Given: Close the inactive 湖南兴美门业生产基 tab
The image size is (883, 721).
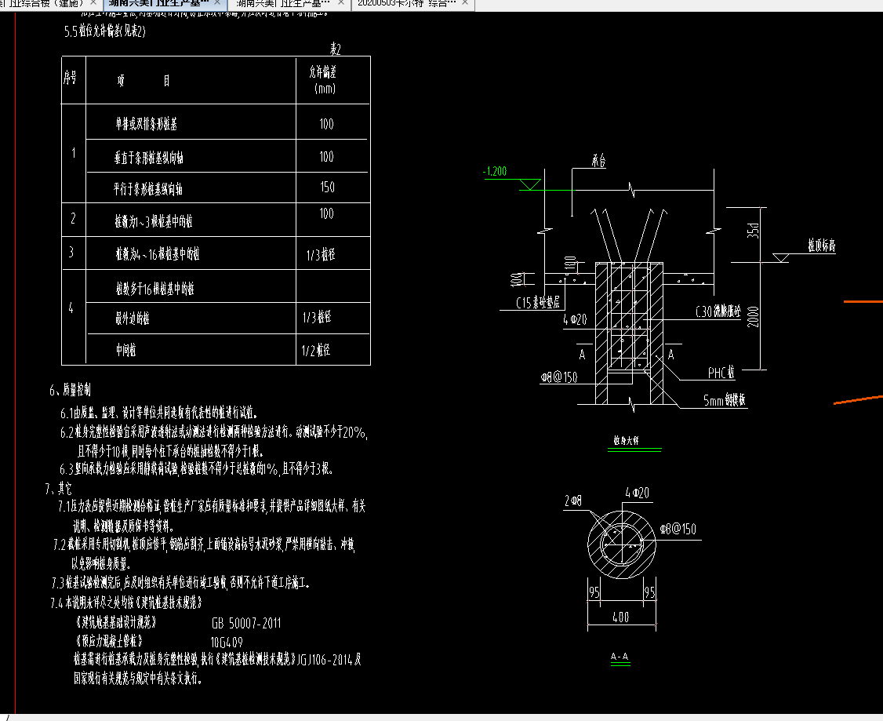Looking at the screenshot, I should 340,3.
